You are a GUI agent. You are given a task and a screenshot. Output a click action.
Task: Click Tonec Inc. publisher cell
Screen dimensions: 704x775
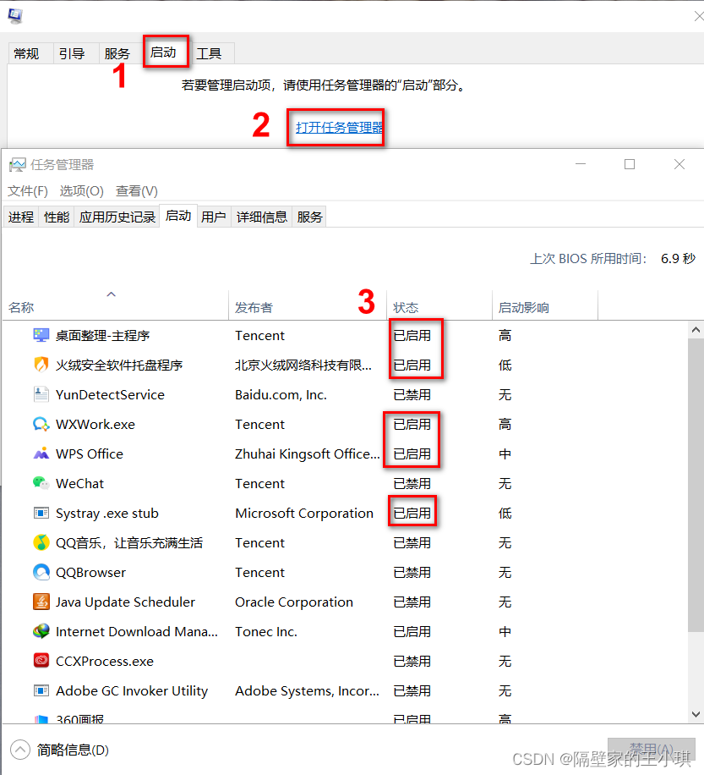(x=266, y=632)
